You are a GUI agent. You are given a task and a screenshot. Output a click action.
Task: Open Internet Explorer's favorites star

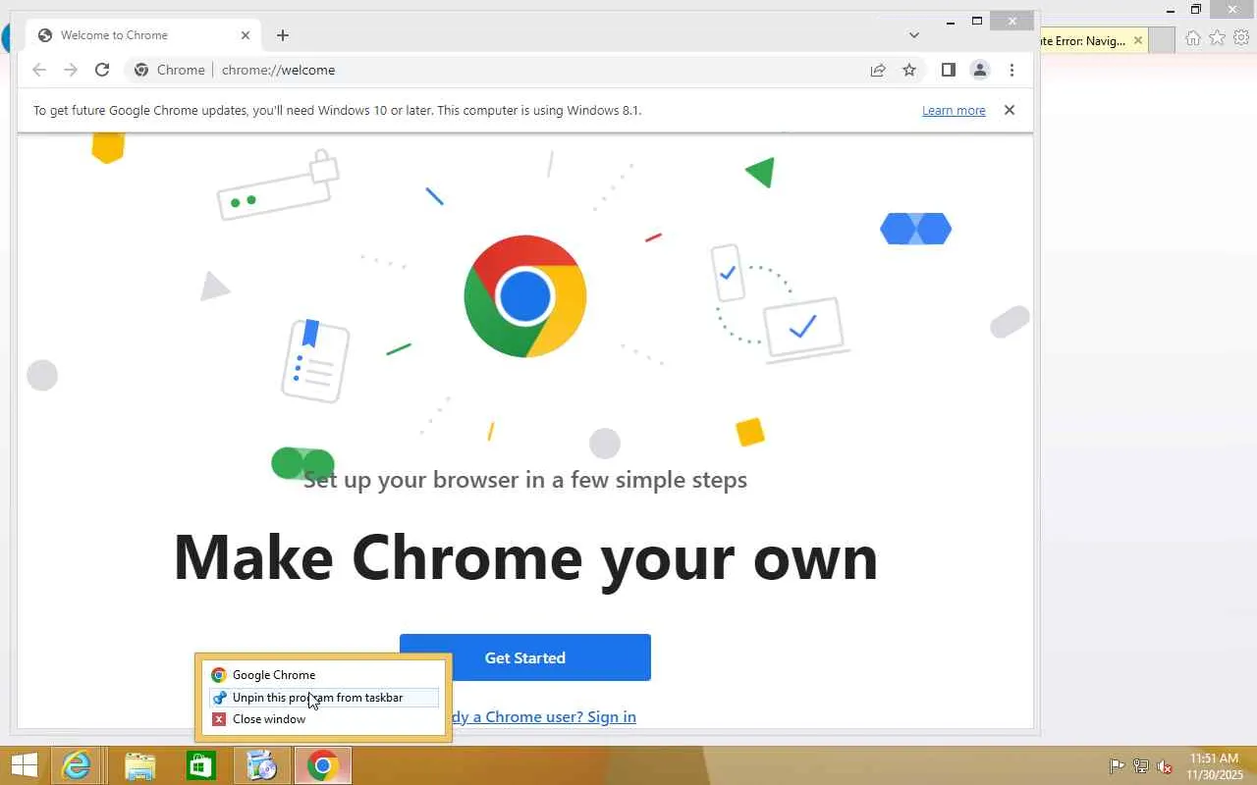click(1217, 38)
